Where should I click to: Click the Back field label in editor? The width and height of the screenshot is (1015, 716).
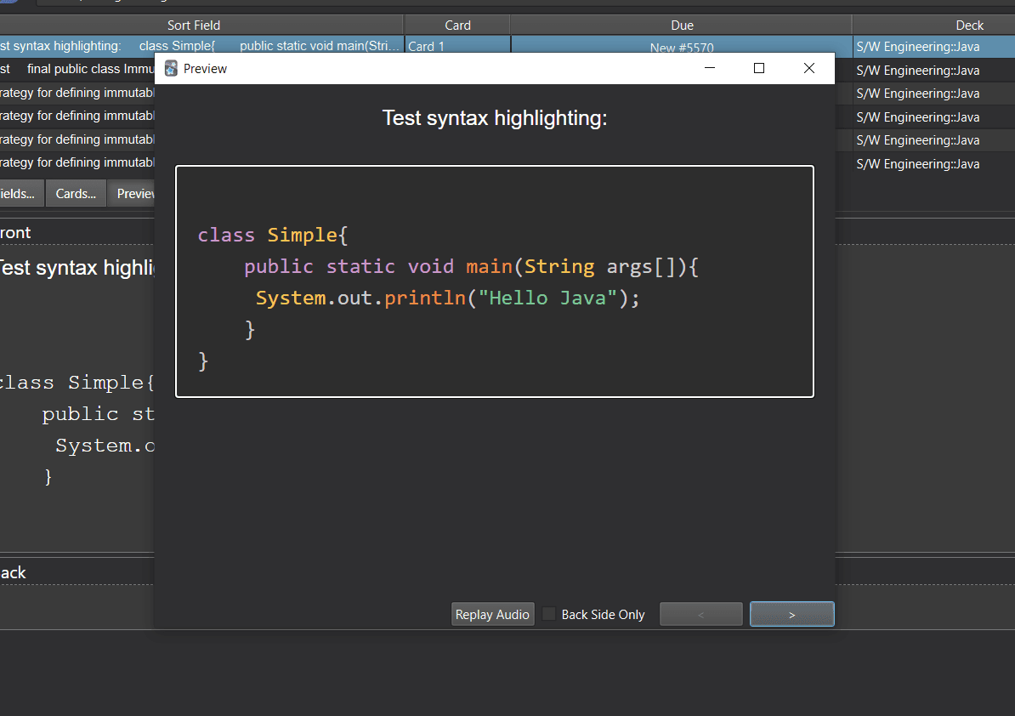click(x=13, y=573)
